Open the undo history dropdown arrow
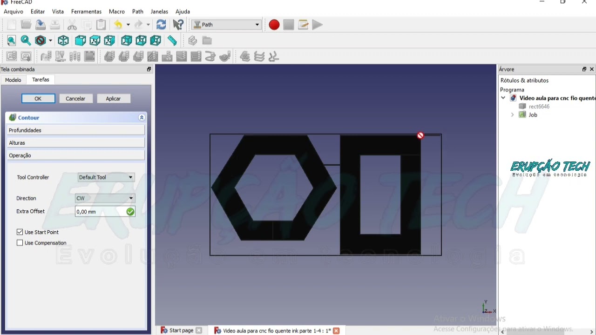The image size is (596, 335). 128,25
